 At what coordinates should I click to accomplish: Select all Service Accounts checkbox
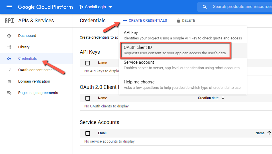(x=88, y=133)
